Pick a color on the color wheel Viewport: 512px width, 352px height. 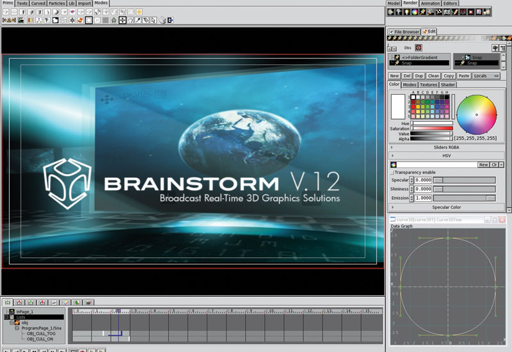[x=476, y=115]
